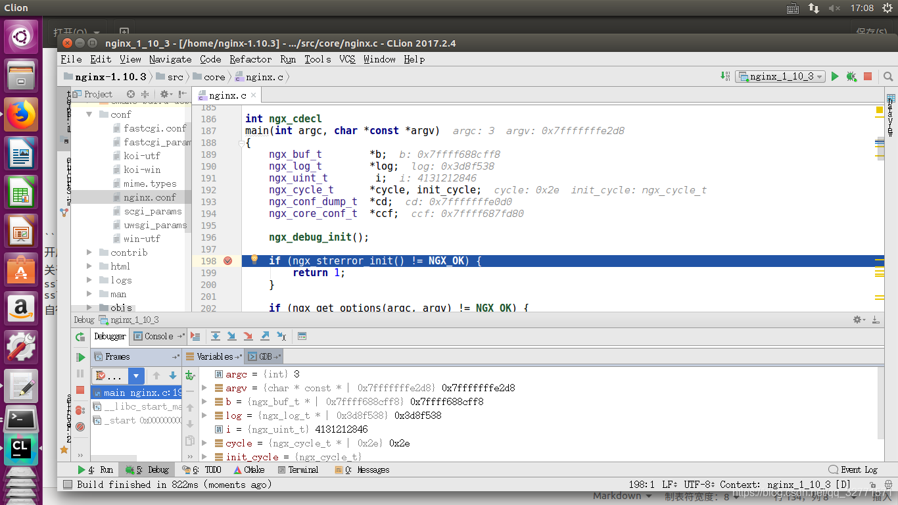Click the Step Over icon
The width and height of the screenshot is (898, 505).
pos(215,336)
